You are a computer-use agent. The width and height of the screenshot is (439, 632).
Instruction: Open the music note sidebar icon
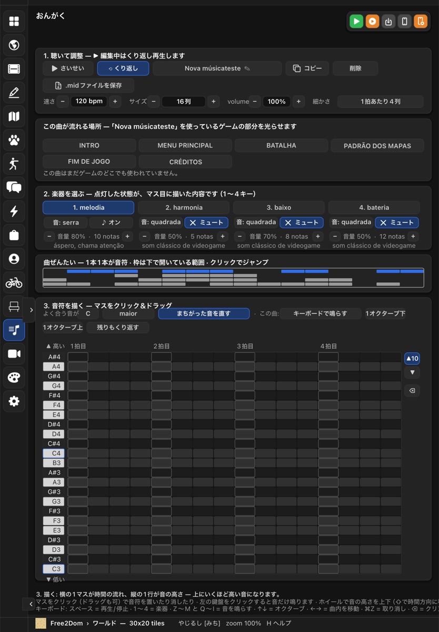pos(14,330)
